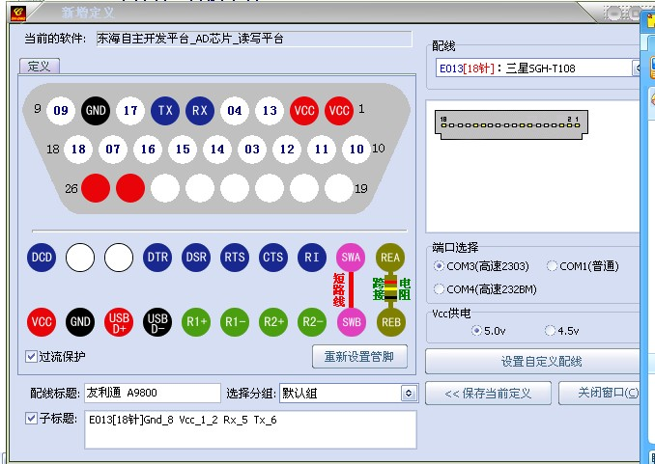Select the 4.5v Vcc supply option

pos(551,331)
